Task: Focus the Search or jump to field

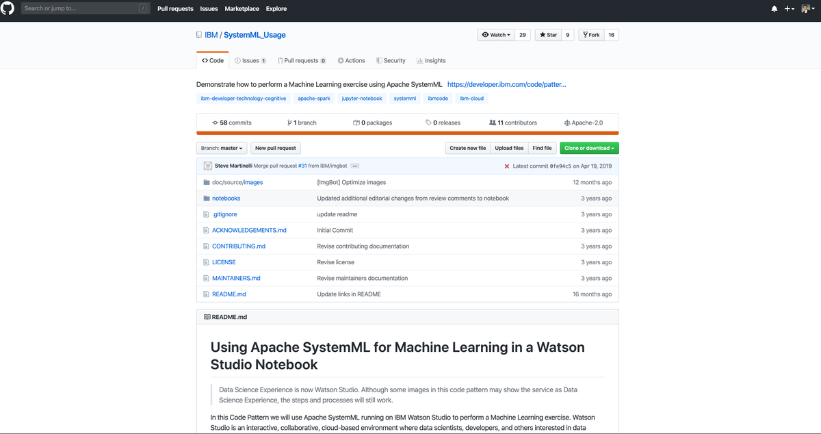Action: [x=86, y=8]
